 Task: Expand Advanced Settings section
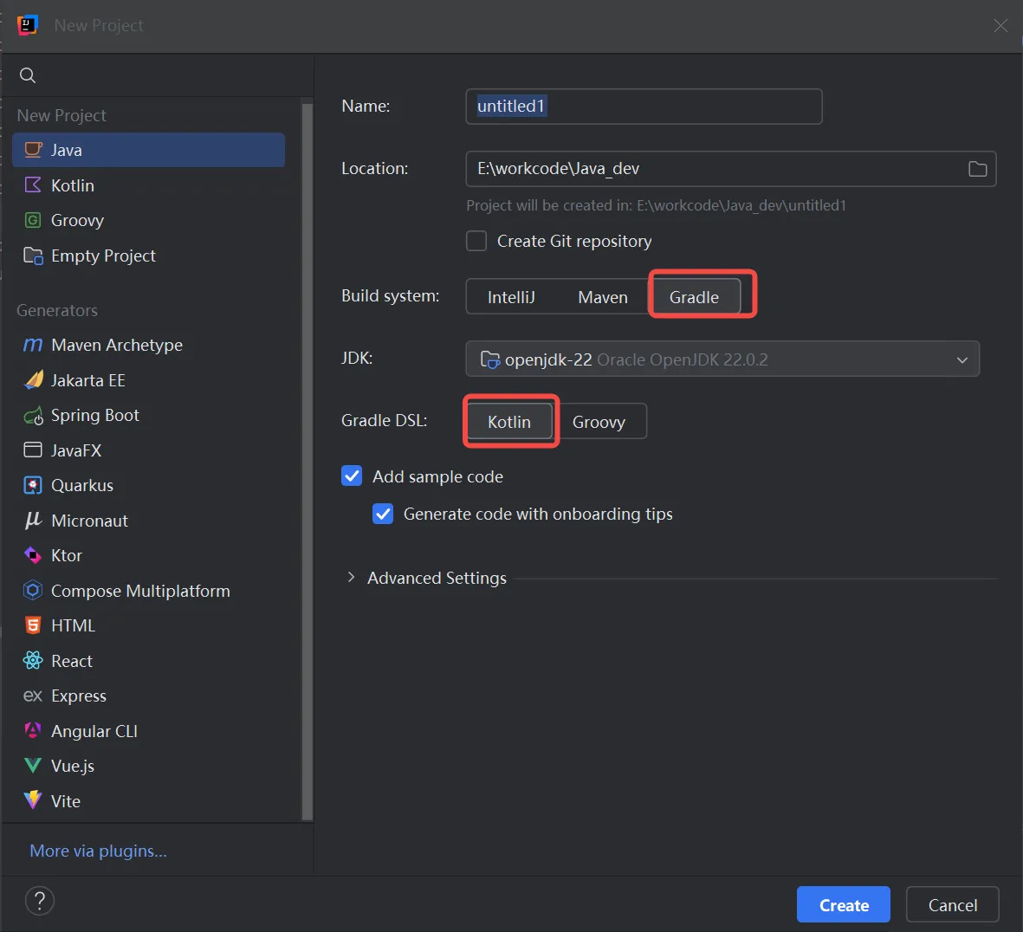pyautogui.click(x=351, y=577)
